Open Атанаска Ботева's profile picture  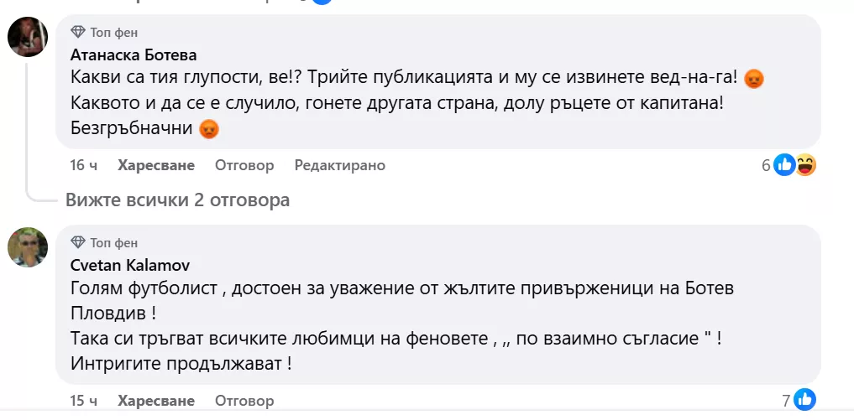click(x=28, y=37)
